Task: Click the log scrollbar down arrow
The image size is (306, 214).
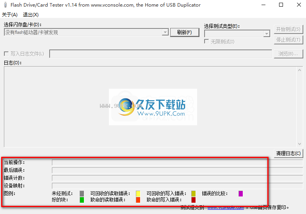Action: click(x=299, y=144)
